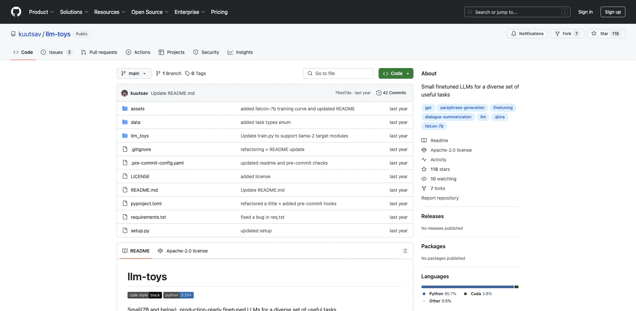The width and height of the screenshot is (636, 311).
Task: Open the Pricing page
Action: pyautogui.click(x=219, y=12)
